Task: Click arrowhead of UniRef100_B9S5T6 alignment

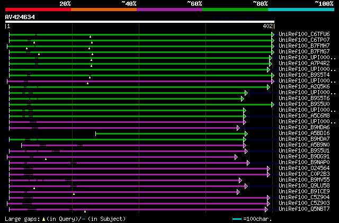Action: click(x=243, y=99)
